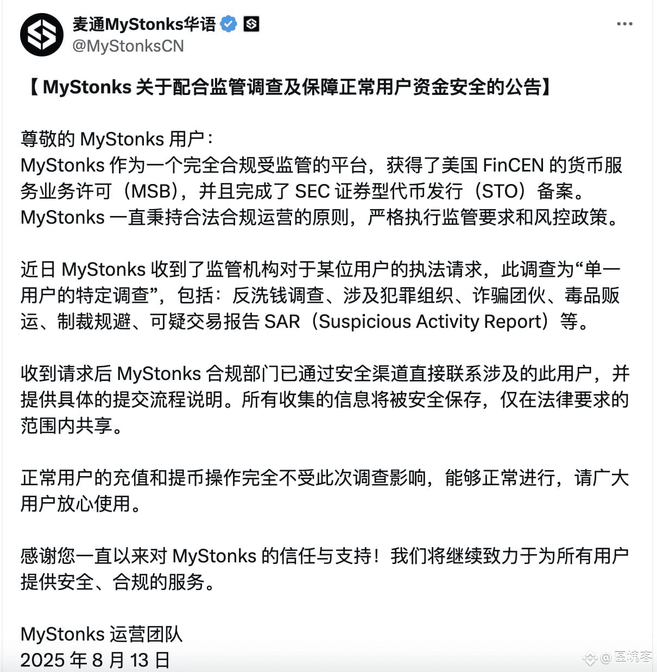Click the bold announcement title line
This screenshot has width=657, height=672.
pos(290,87)
